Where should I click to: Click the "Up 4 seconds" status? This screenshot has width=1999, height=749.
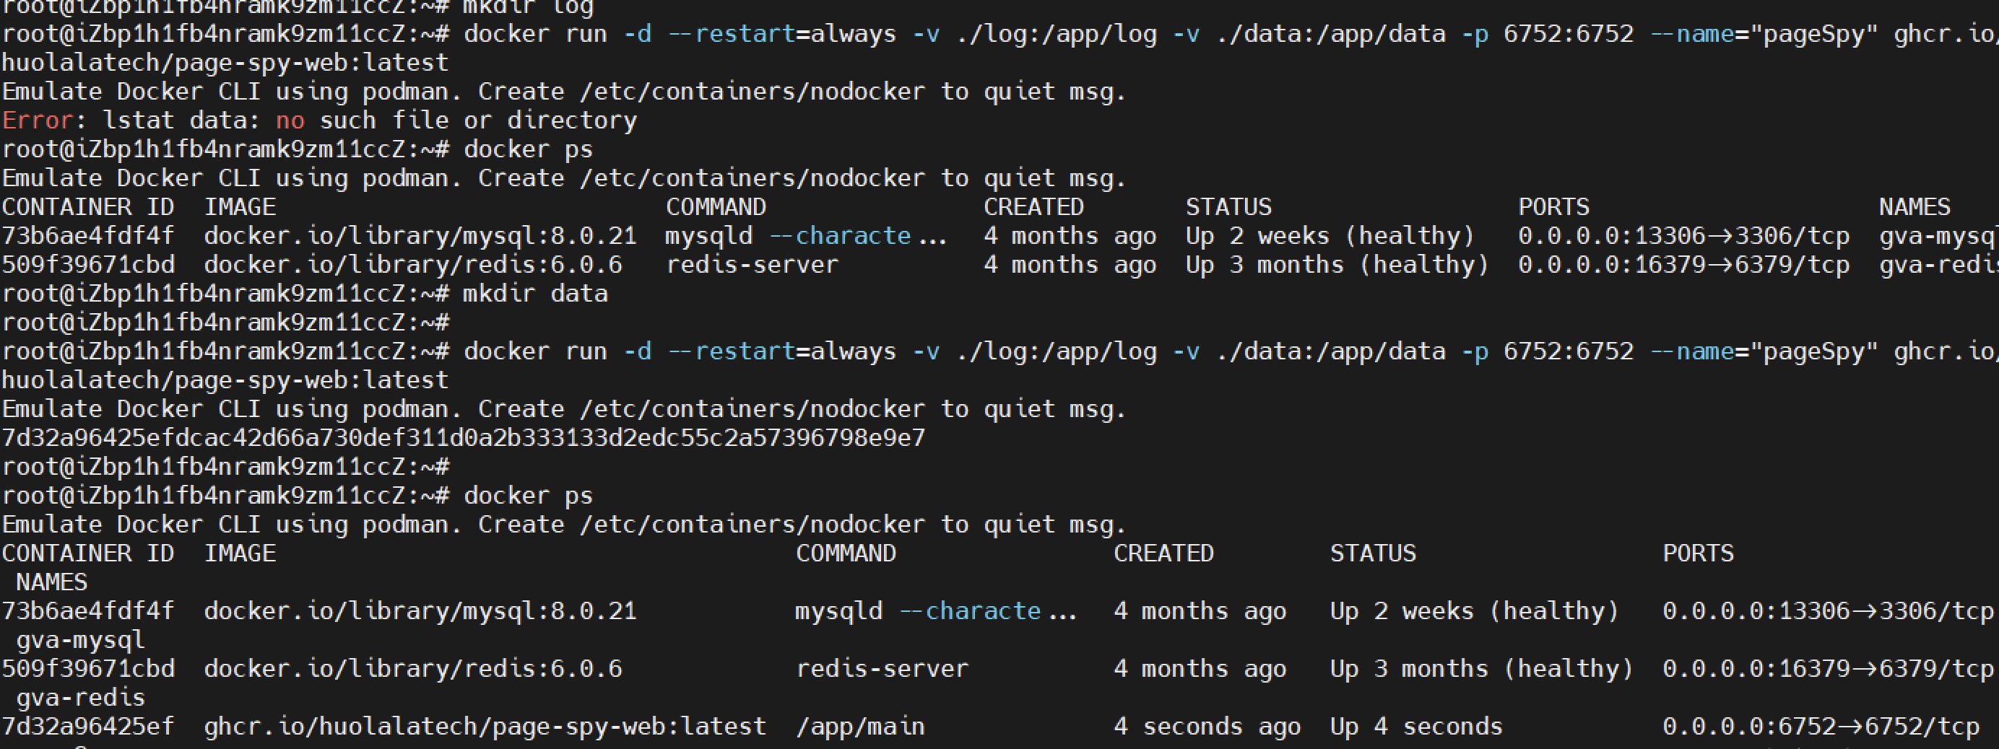pos(1416,727)
